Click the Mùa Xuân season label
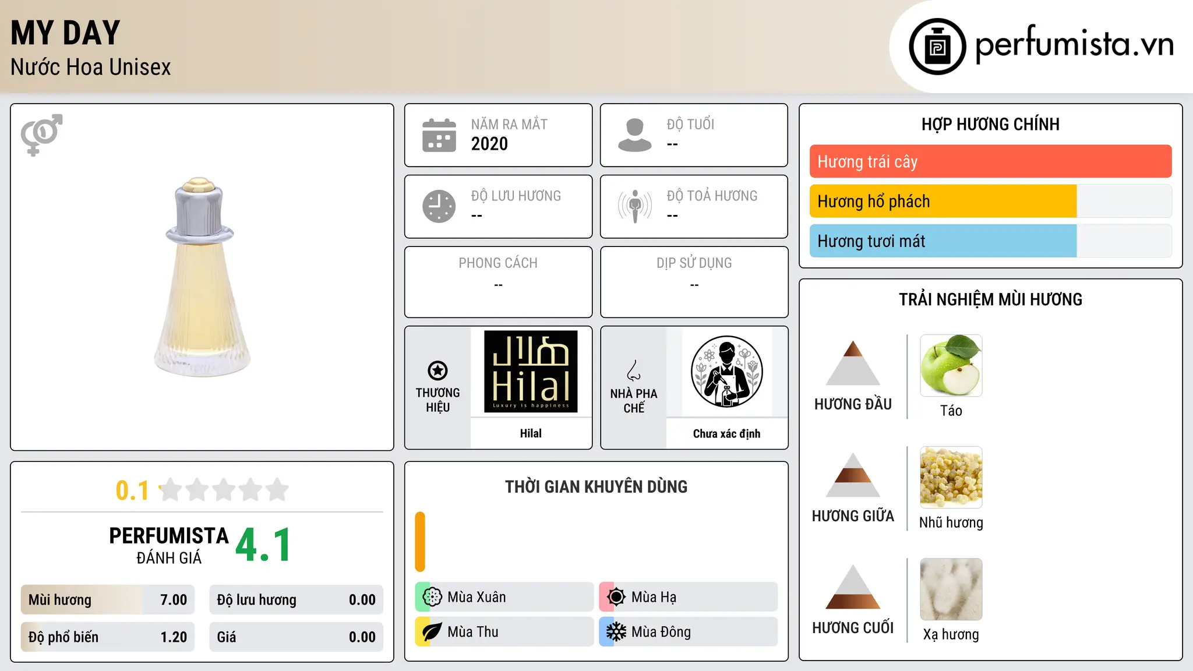 pyautogui.click(x=477, y=597)
